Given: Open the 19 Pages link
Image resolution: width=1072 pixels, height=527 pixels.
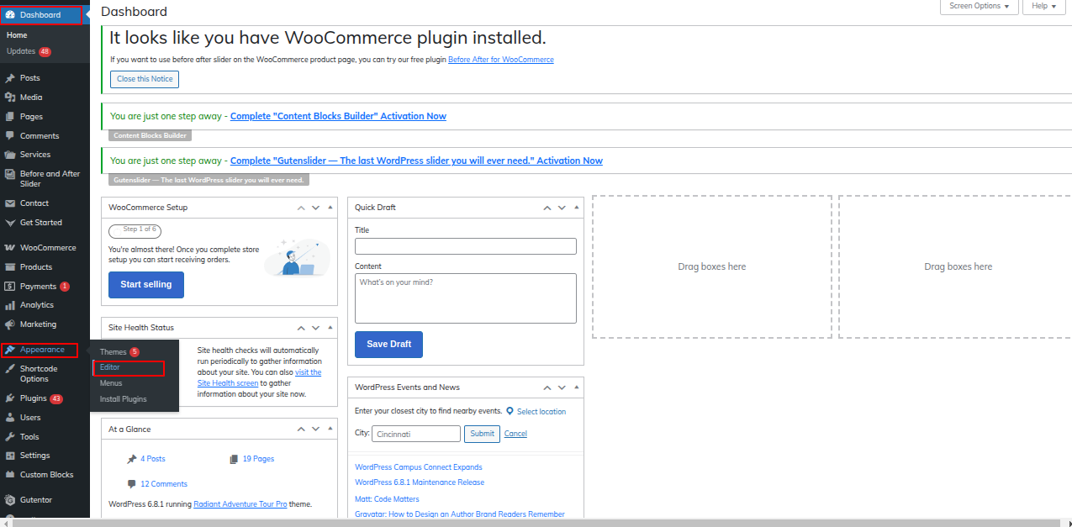Looking at the screenshot, I should tap(258, 459).
